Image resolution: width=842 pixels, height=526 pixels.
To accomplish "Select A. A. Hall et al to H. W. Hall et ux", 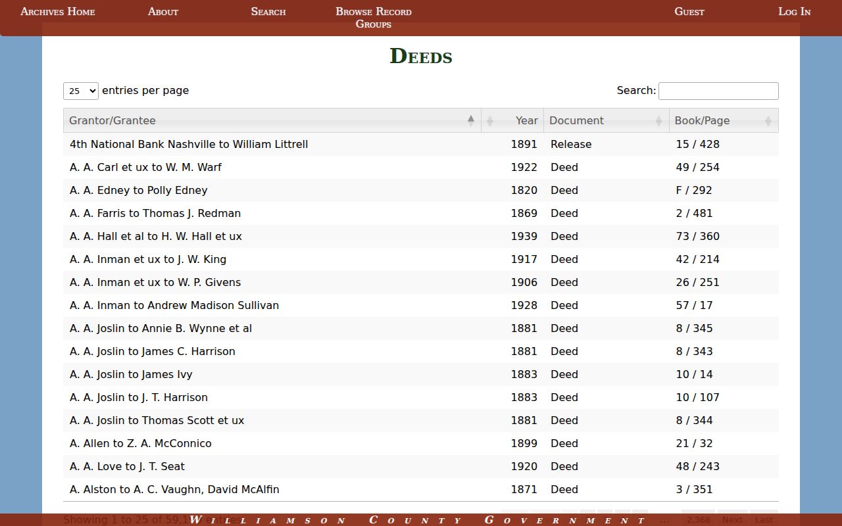I will click(x=421, y=236).
